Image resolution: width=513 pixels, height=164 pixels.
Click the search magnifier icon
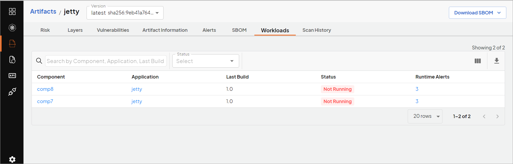click(x=39, y=61)
